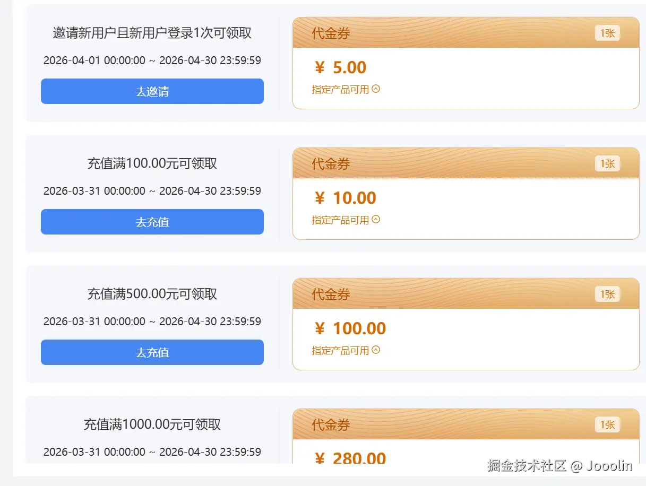Select the ¥ 100.00 voucher amount
Screen dimensions: 646x486
(x=350, y=328)
